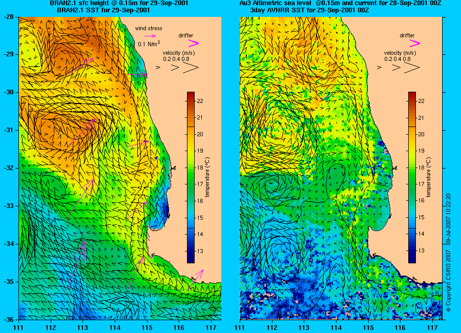Click the '-31' latitude axis label
The width and height of the screenshot is (461, 333).
click(x=9, y=130)
